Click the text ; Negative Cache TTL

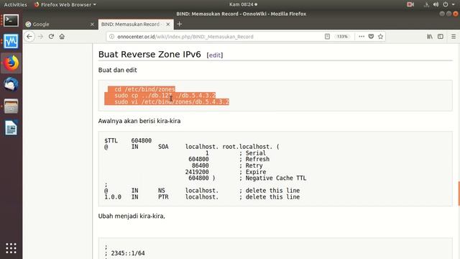coord(272,178)
